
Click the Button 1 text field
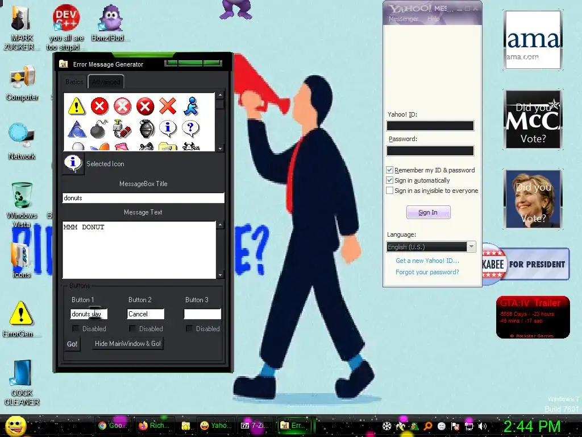pos(89,314)
